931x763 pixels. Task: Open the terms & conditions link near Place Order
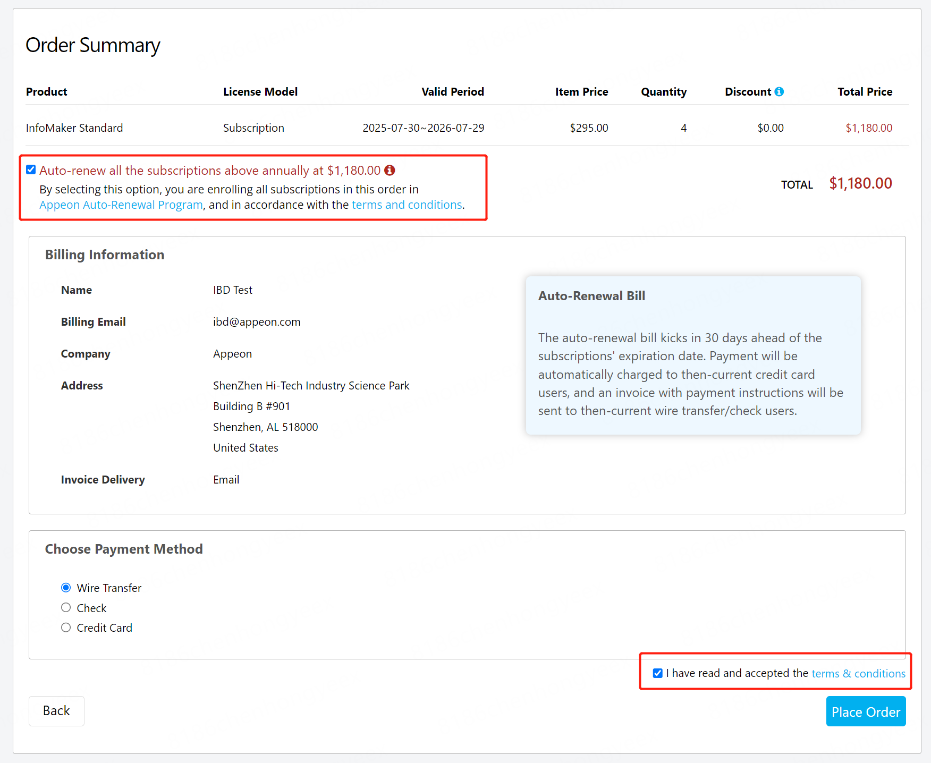coord(859,673)
